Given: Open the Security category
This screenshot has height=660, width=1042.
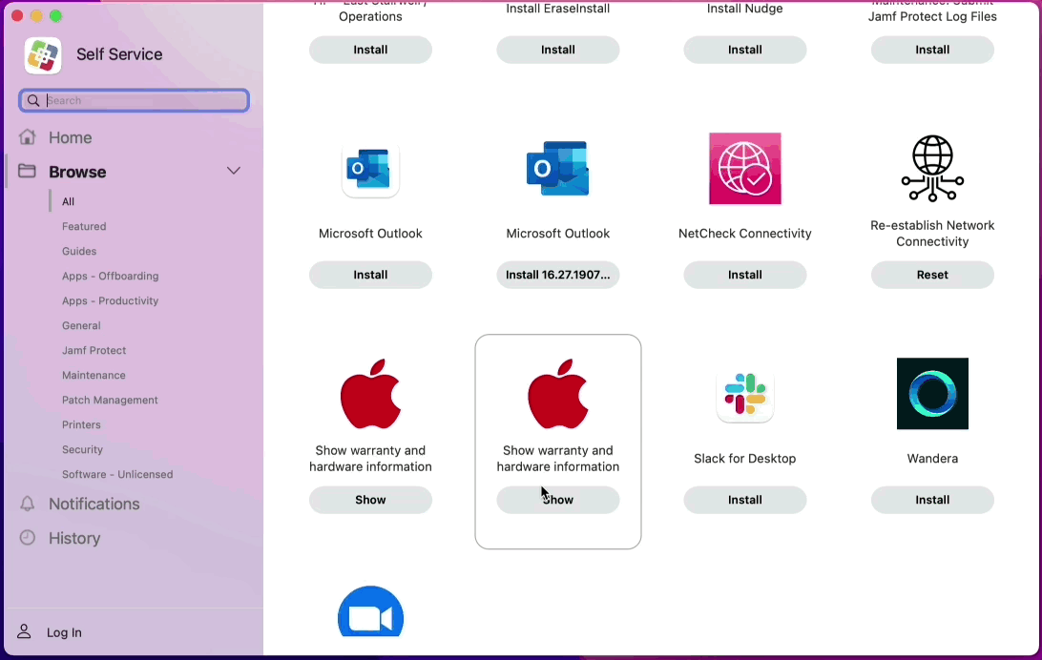Looking at the screenshot, I should [82, 449].
